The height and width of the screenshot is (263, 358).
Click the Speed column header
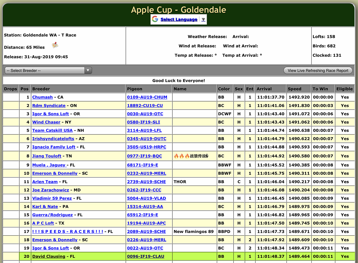294,89
